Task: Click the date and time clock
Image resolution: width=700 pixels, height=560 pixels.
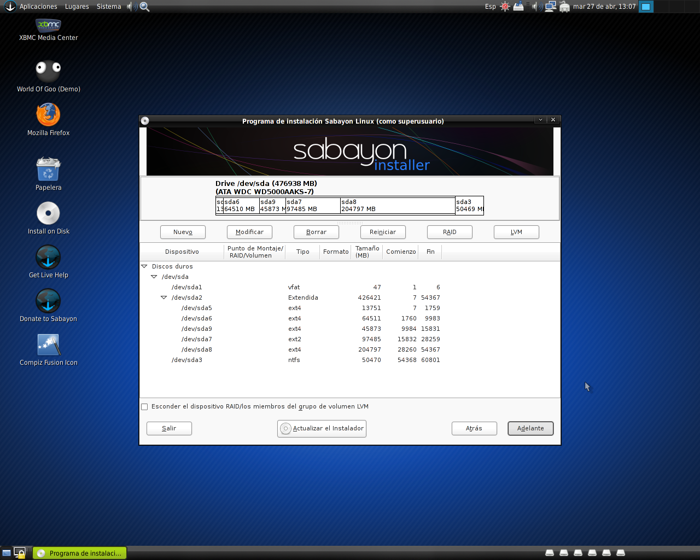Action: [x=604, y=7]
